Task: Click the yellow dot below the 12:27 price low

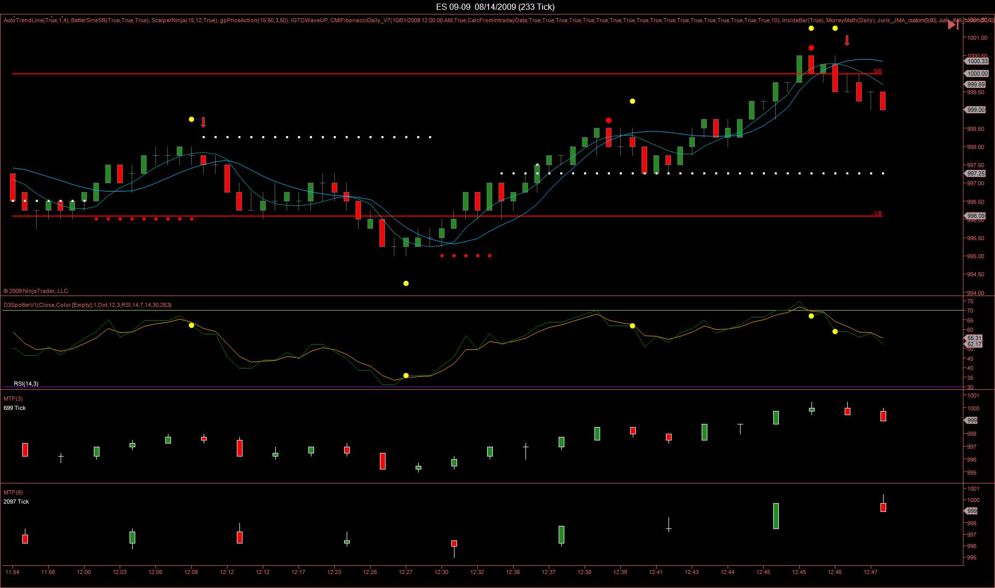Action: coord(406,283)
